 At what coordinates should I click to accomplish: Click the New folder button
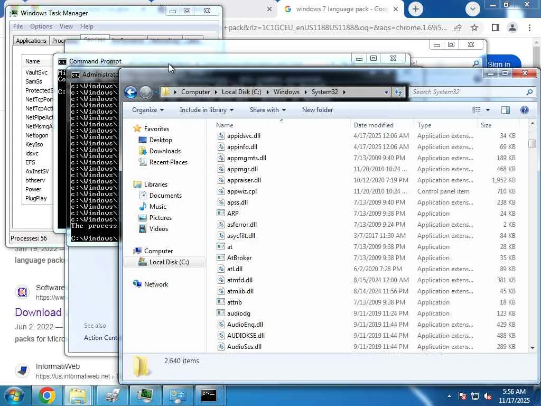click(318, 110)
